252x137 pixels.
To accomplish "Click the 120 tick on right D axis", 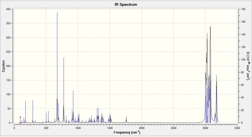I will coord(243,47).
